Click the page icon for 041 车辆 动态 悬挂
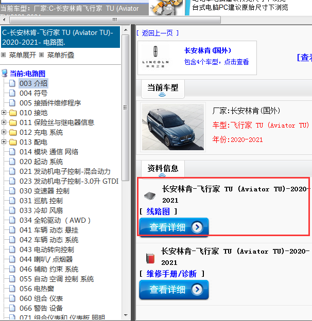Viewport: 312px width, 321px height. coord(12,230)
